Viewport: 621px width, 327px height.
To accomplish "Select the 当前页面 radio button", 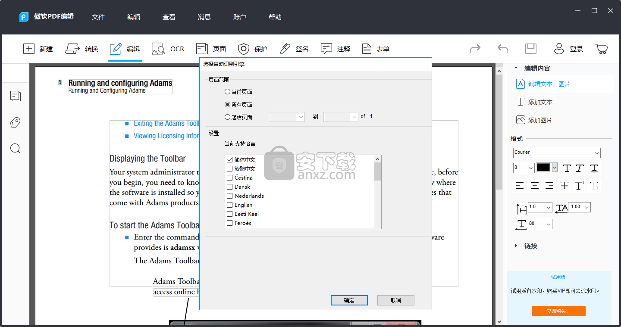I will tap(228, 92).
